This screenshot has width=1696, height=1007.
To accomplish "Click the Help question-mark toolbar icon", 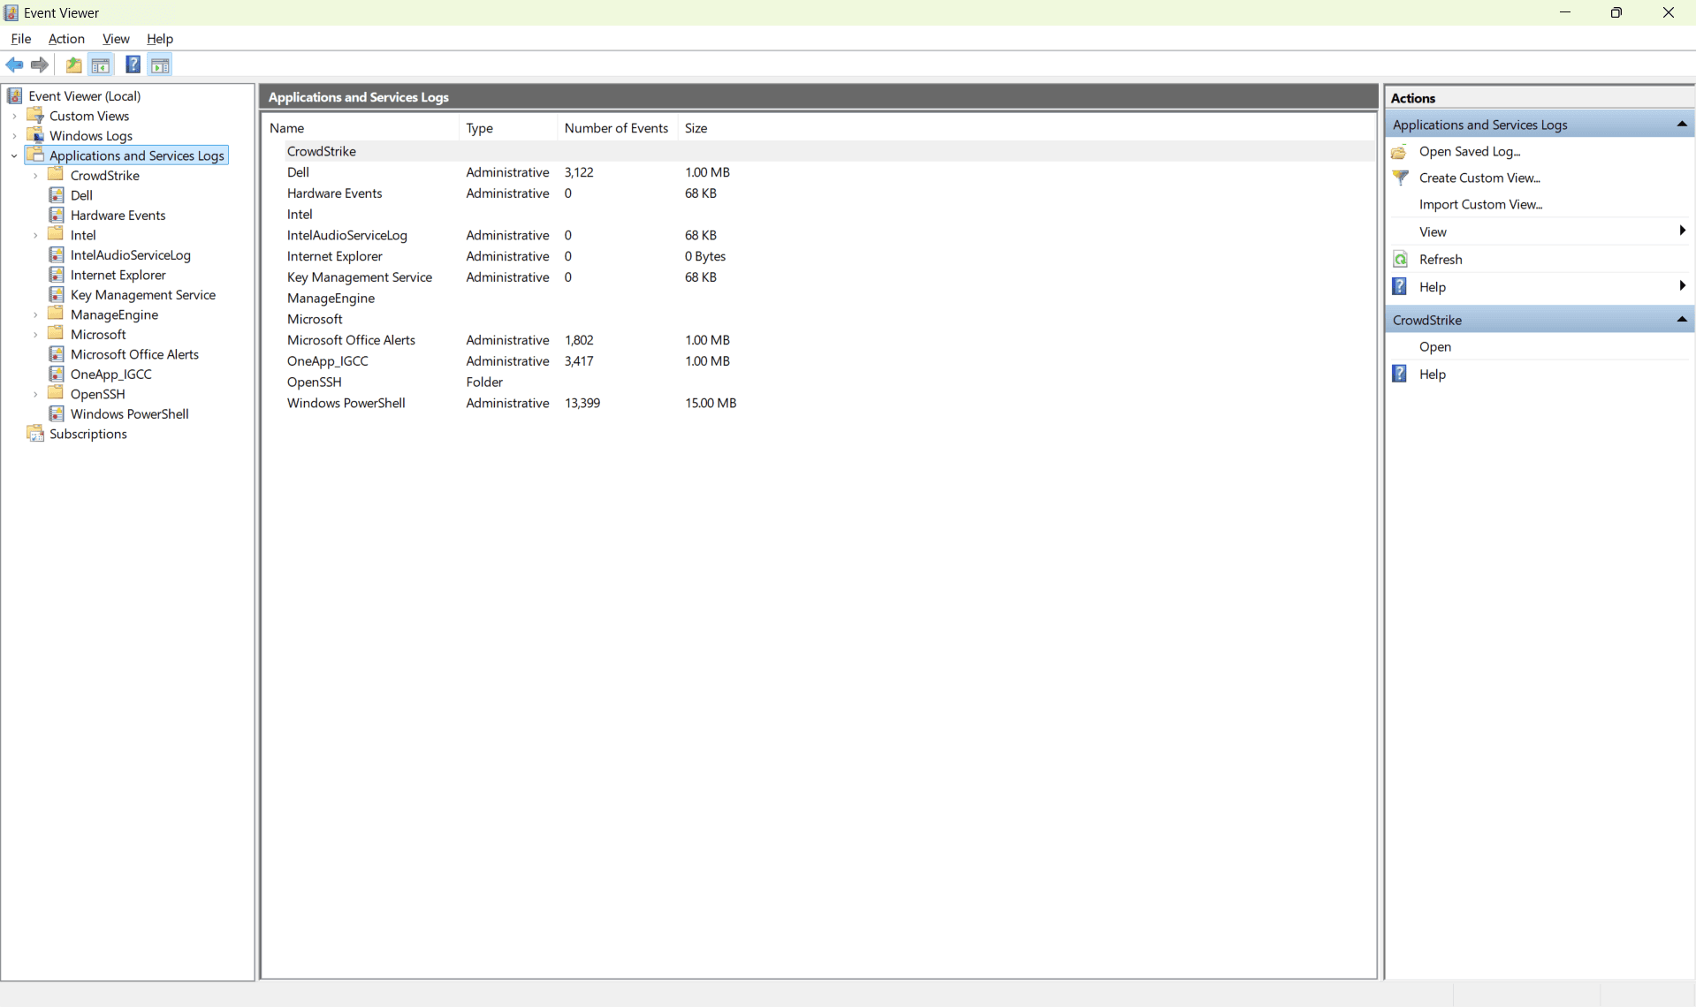I will [133, 64].
